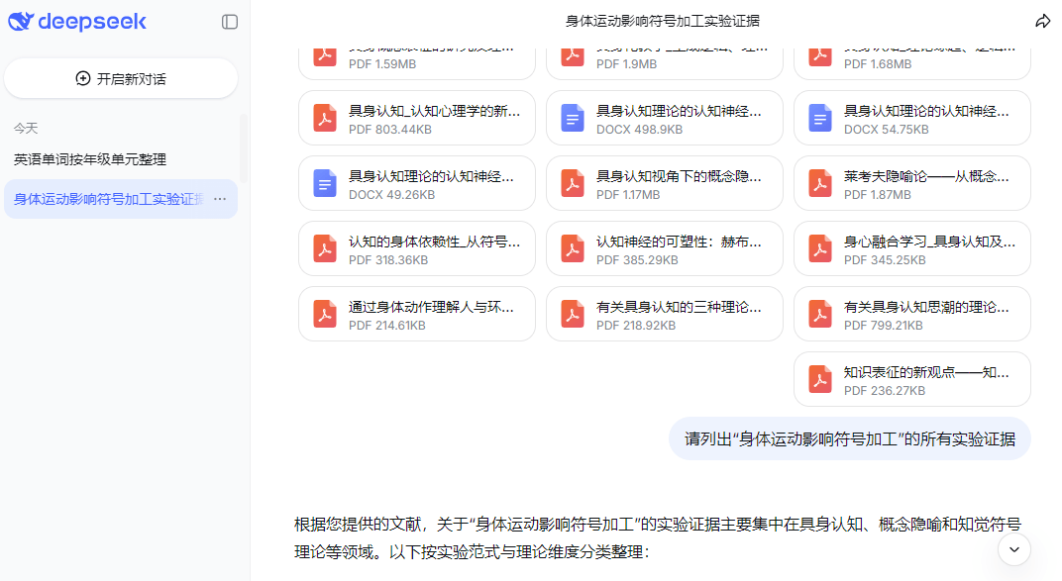Open the 身心融合学习 PDF card
This screenshot has height=581, width=1062.
coord(911,247)
